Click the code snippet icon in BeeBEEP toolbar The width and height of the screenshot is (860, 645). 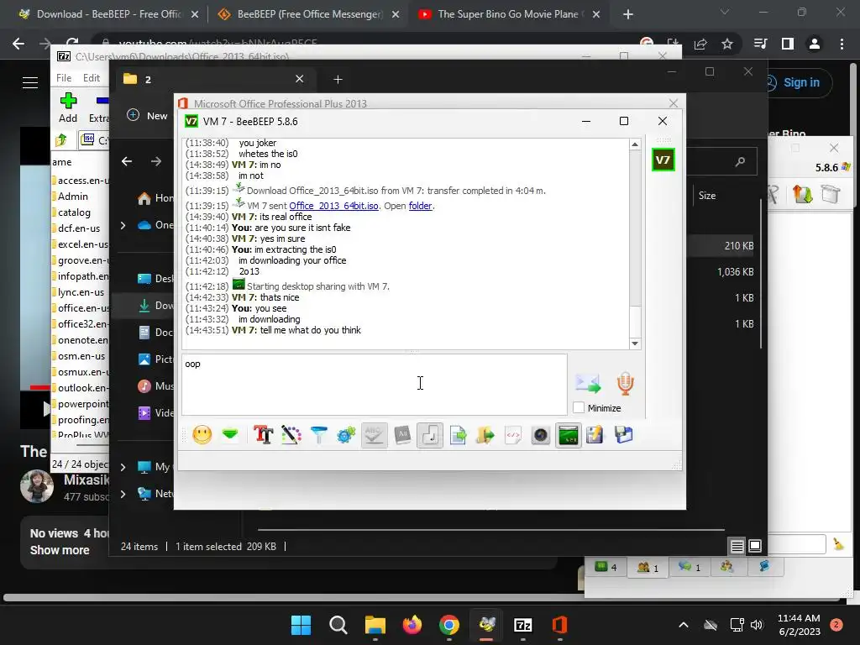coord(513,436)
